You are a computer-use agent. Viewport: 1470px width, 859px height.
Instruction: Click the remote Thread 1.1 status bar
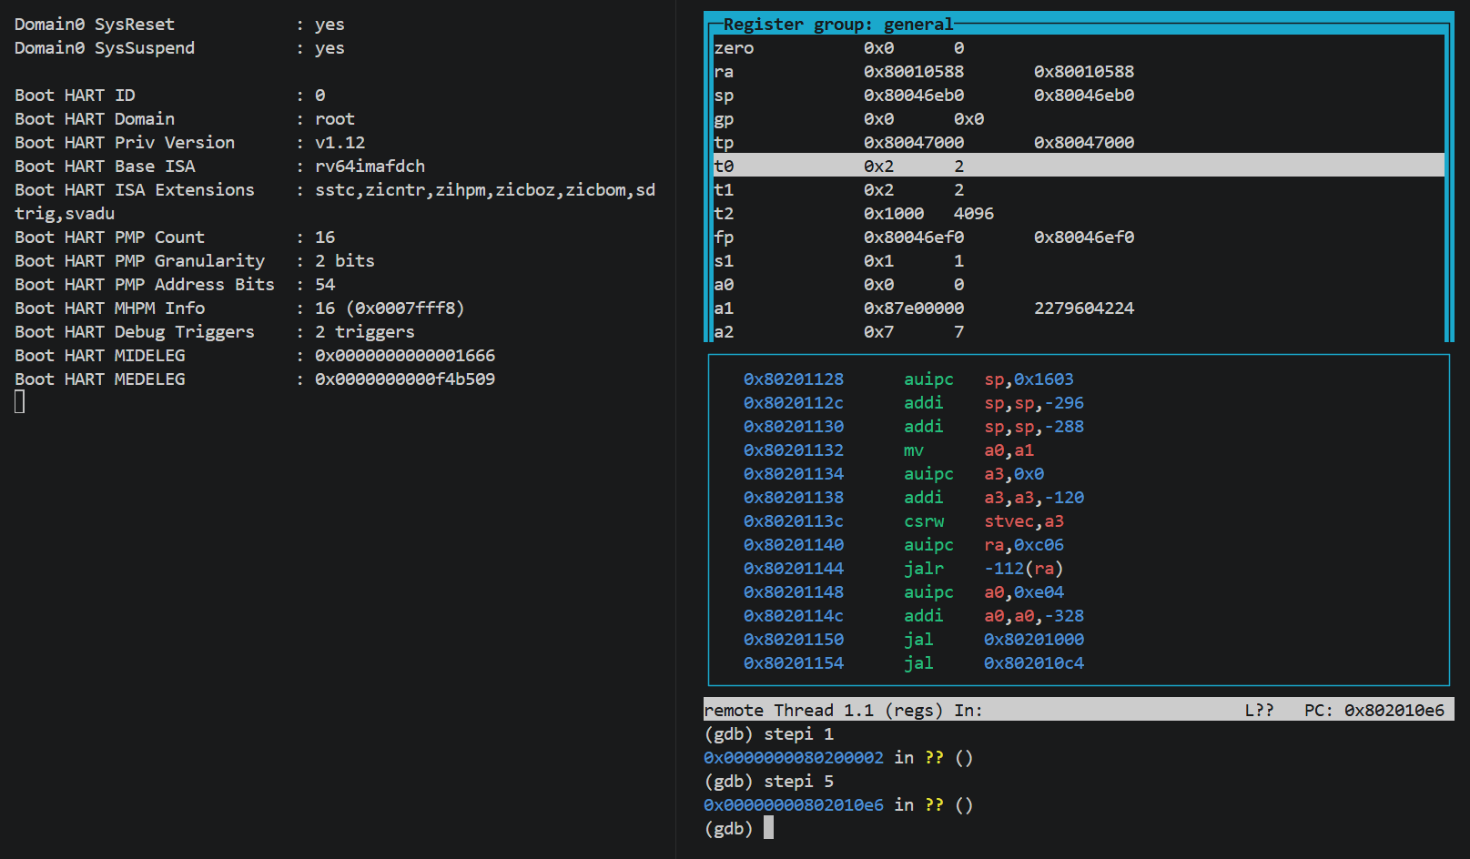(x=1079, y=710)
